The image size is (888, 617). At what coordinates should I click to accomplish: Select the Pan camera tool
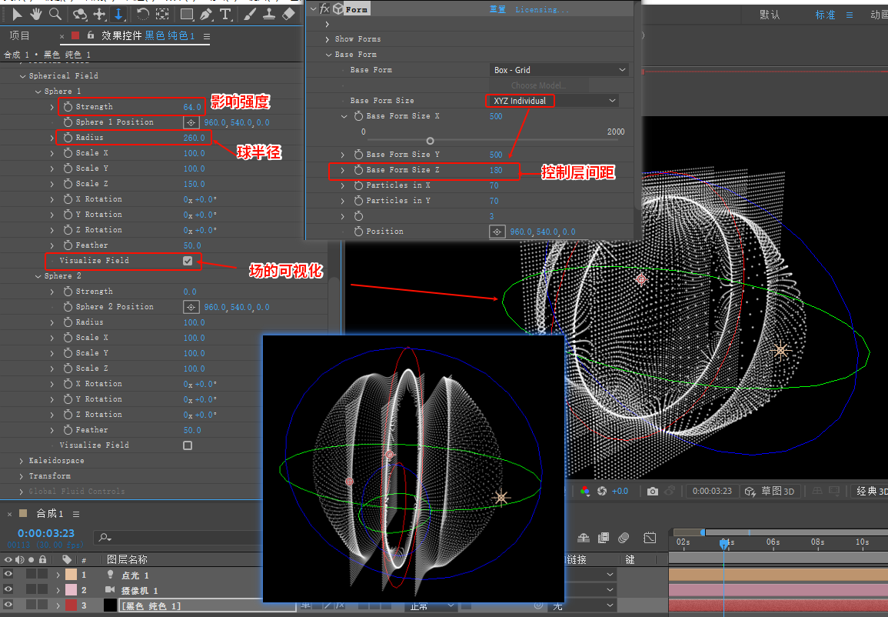click(x=100, y=14)
